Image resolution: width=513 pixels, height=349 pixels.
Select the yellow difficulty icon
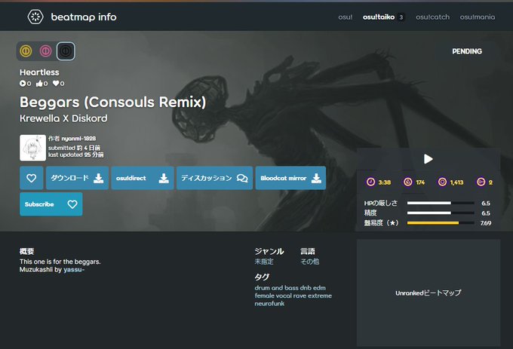tap(26, 51)
